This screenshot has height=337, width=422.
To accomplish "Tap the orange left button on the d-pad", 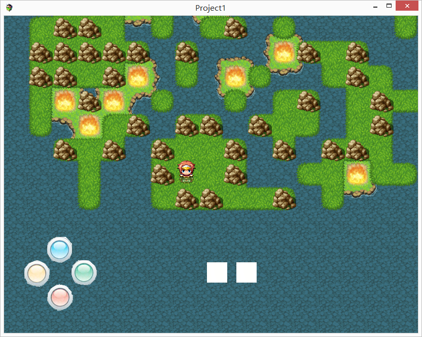I will pos(37,273).
